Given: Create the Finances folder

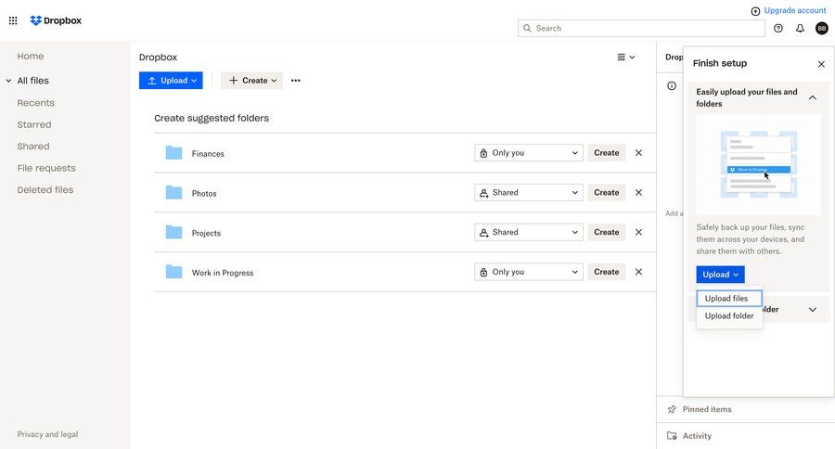Looking at the screenshot, I should click(x=607, y=153).
